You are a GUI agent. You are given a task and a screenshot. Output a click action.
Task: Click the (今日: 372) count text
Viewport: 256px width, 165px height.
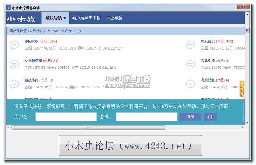tap(224, 41)
